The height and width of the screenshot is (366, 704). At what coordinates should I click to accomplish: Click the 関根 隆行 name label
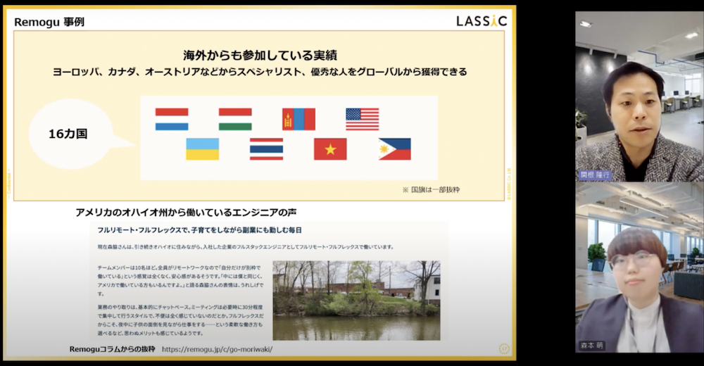(x=595, y=175)
